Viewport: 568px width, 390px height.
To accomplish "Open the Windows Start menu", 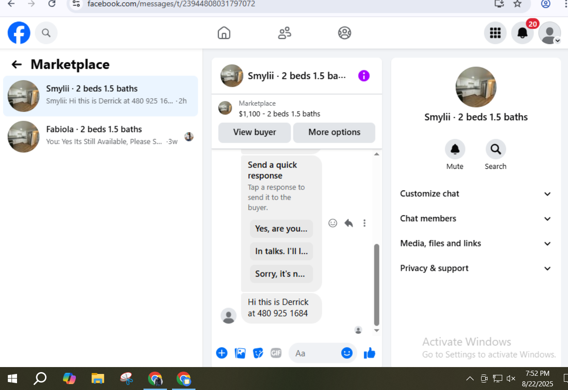I will (12, 379).
